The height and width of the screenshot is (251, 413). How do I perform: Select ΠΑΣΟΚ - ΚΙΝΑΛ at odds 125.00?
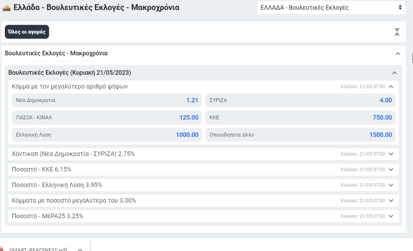point(106,117)
